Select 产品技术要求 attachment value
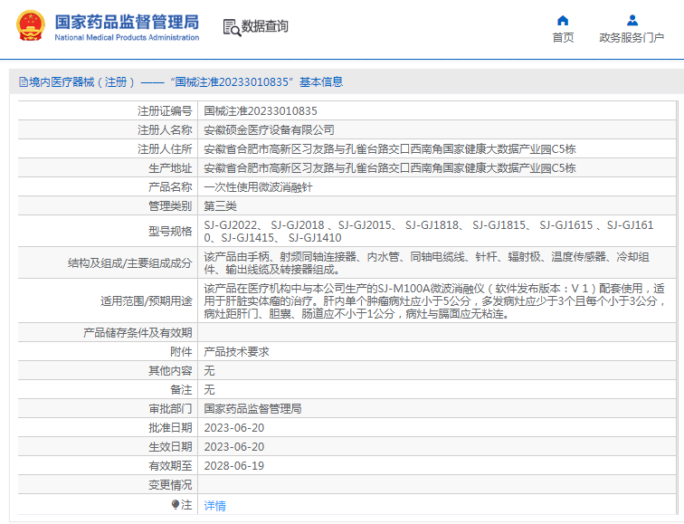The width and height of the screenshot is (684, 524). click(236, 352)
